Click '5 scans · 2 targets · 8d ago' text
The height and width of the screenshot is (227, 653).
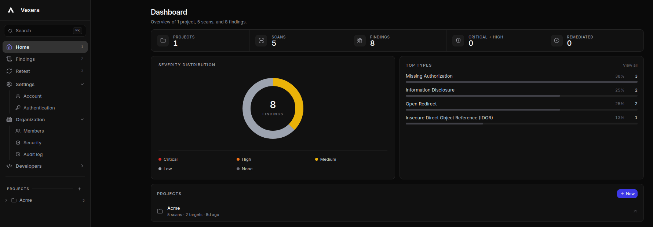[x=193, y=215]
